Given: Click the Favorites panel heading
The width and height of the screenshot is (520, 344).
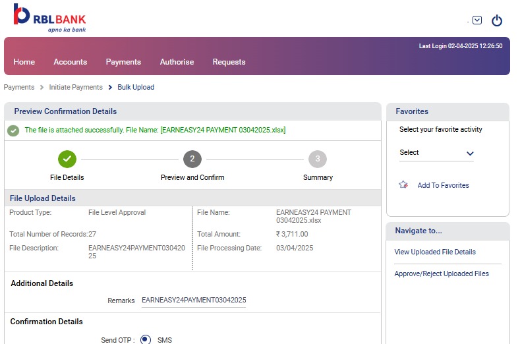Looking at the screenshot, I should (x=412, y=111).
